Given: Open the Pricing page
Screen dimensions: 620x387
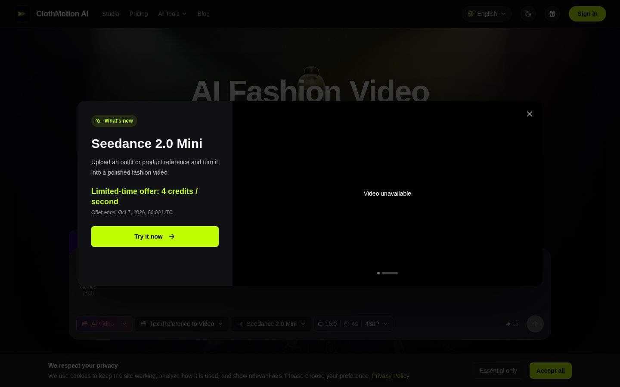Looking at the screenshot, I should pos(139,14).
